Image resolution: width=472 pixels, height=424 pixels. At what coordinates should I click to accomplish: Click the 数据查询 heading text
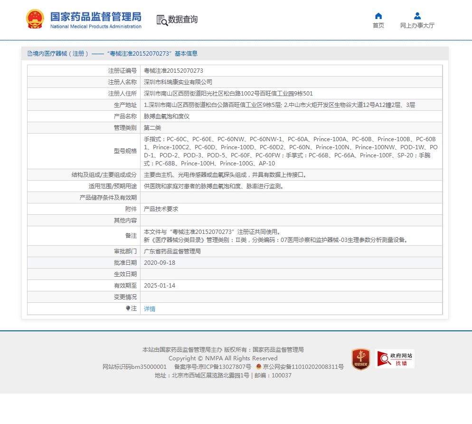183,19
